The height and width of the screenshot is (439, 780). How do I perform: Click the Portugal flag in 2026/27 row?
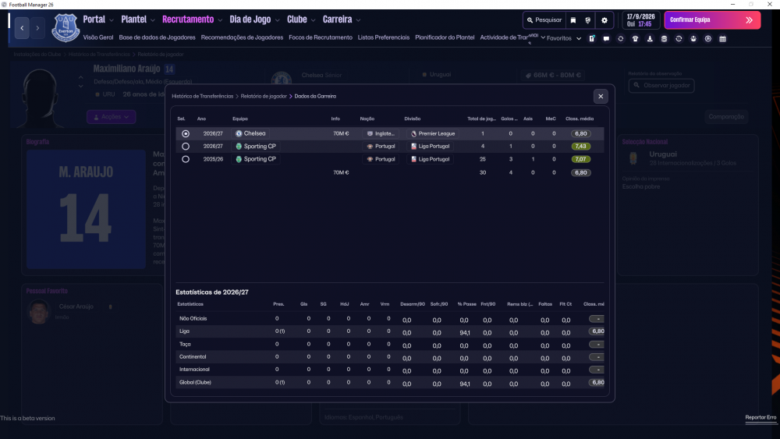pyautogui.click(x=370, y=147)
